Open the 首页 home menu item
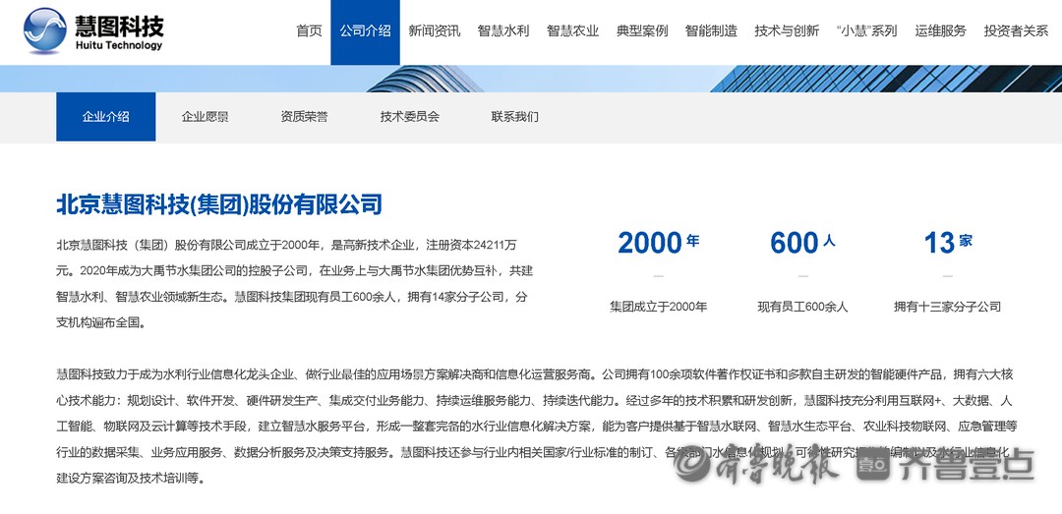This screenshot has width=1062, height=514. pos(309,31)
